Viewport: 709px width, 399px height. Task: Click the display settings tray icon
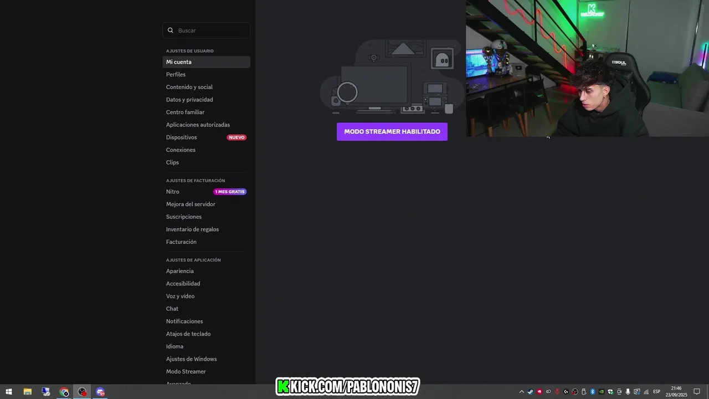(637, 392)
